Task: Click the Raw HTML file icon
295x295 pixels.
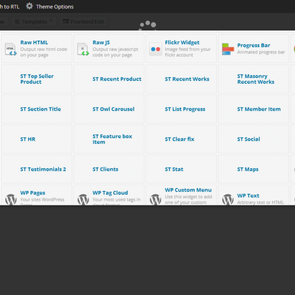Action: 11,49
